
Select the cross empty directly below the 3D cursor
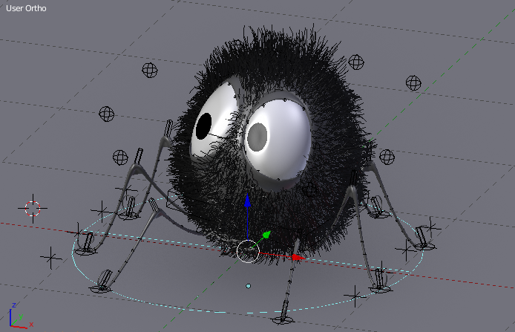click(x=50, y=258)
